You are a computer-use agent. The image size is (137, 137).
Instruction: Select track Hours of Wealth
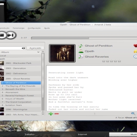pyautogui.click(x=21, y=99)
